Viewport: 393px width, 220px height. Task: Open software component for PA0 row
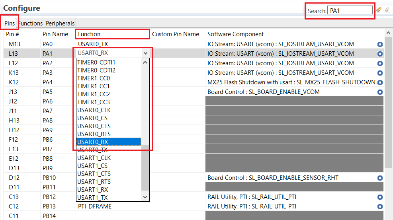coord(380,44)
